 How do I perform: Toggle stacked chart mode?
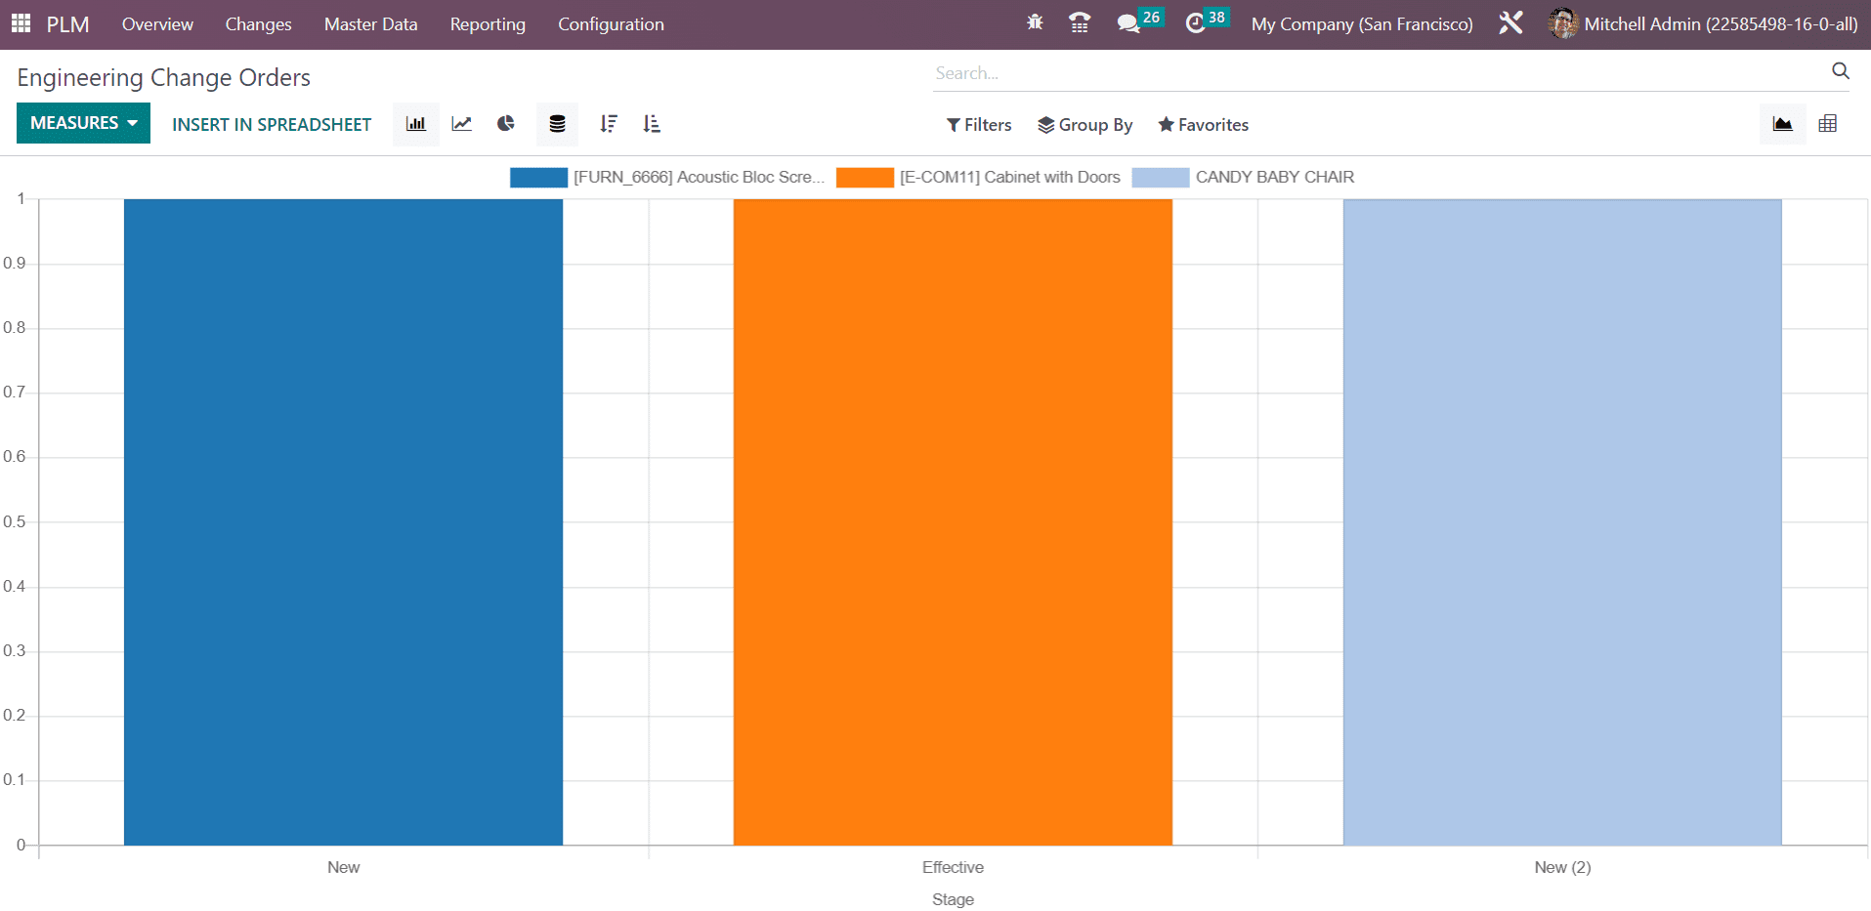click(x=557, y=124)
